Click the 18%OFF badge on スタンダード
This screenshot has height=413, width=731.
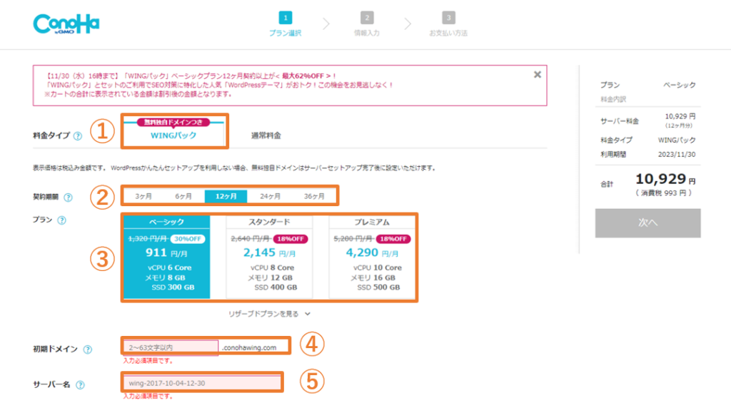click(x=291, y=240)
